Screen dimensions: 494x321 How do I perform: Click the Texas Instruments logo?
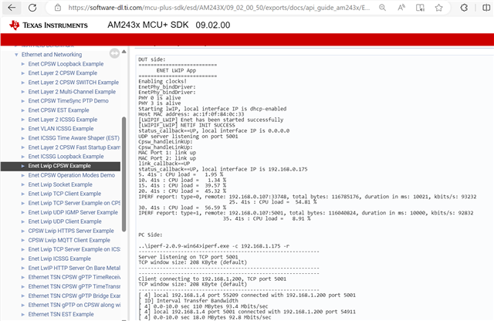[x=48, y=25]
